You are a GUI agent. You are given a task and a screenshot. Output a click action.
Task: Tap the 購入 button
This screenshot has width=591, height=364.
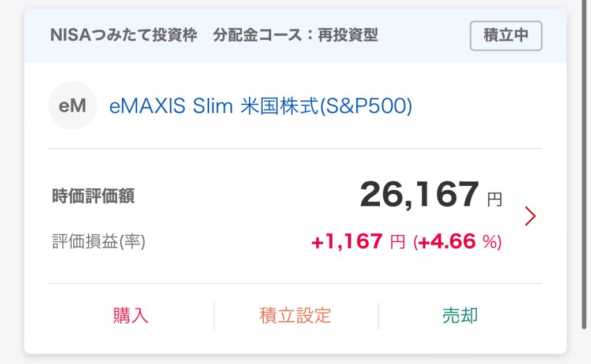pos(131,316)
